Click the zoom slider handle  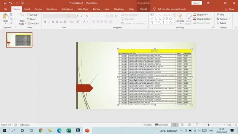(x=209, y=125)
